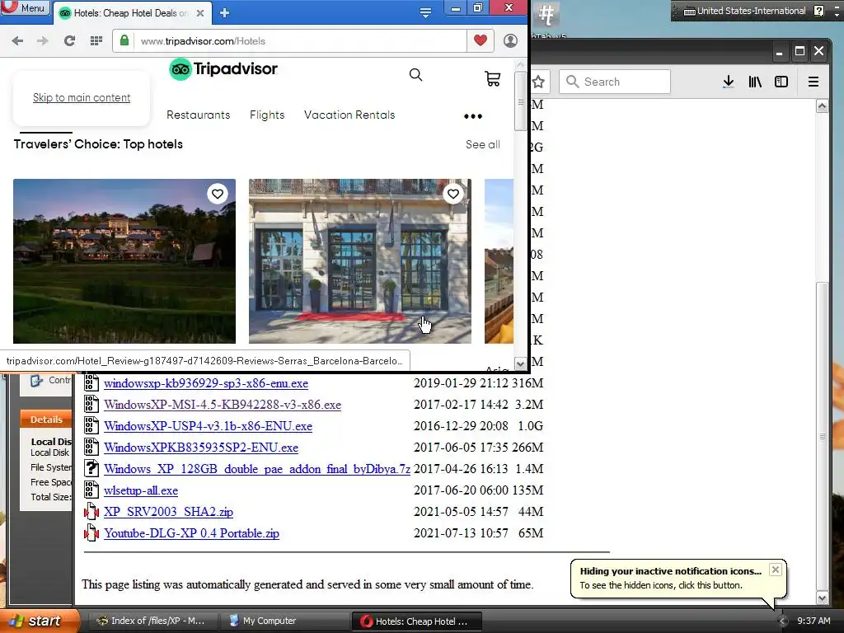The image size is (844, 633).
Task: Click the See all link for top hotels
Action: 483,144
